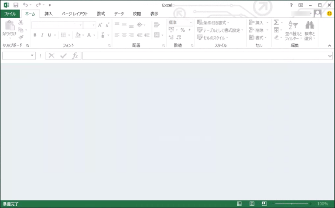
Task: Click the Decrease Font Size icon
Action: pyautogui.click(x=107, y=25)
